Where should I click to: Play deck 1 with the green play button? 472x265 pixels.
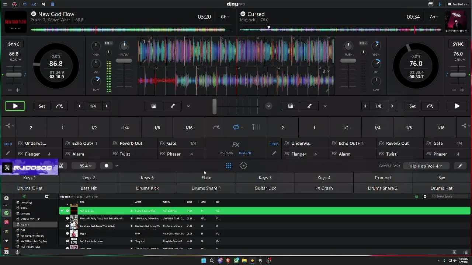[15, 106]
